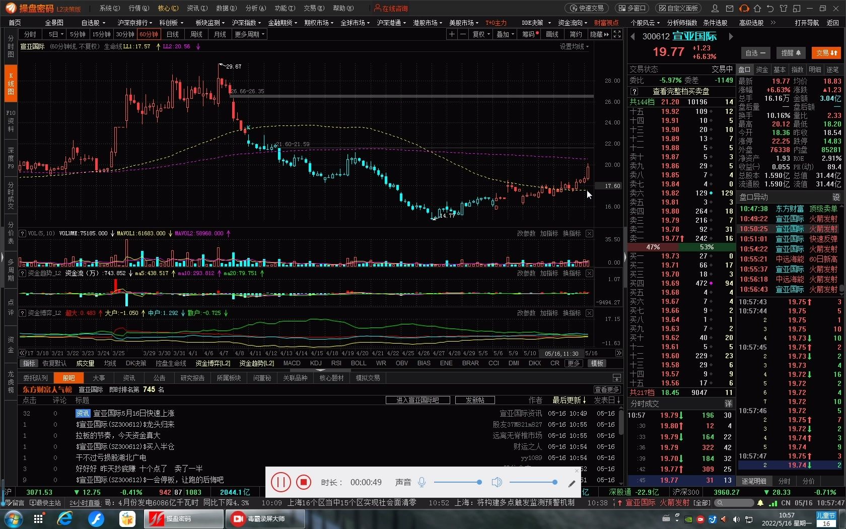Pause the screen recording
Viewport: 846px width, 529px height.
click(280, 482)
